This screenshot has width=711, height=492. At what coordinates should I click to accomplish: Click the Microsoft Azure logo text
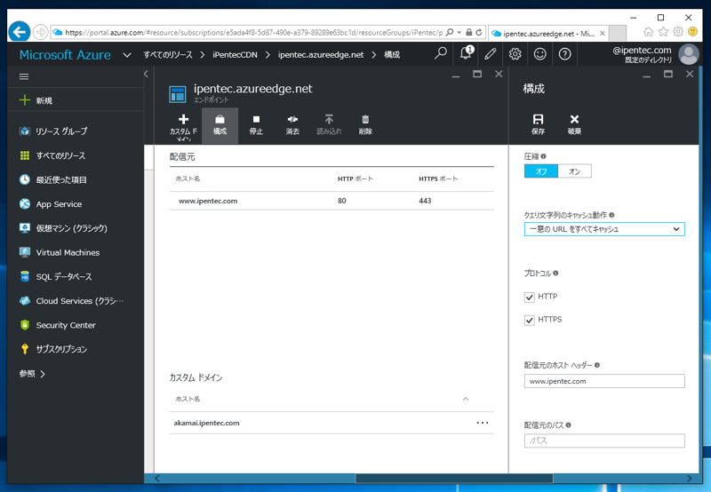tap(65, 55)
